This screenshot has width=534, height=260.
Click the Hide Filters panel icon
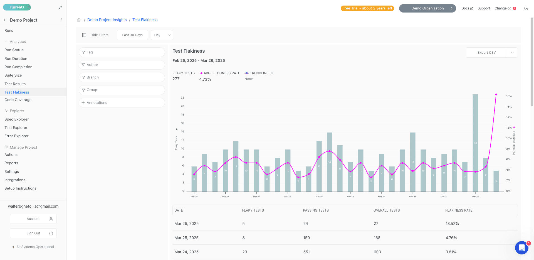click(x=84, y=35)
